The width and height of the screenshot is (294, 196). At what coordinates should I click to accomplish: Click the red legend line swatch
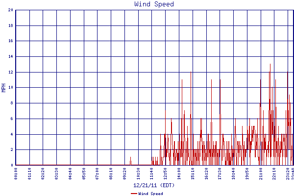coord(134,194)
